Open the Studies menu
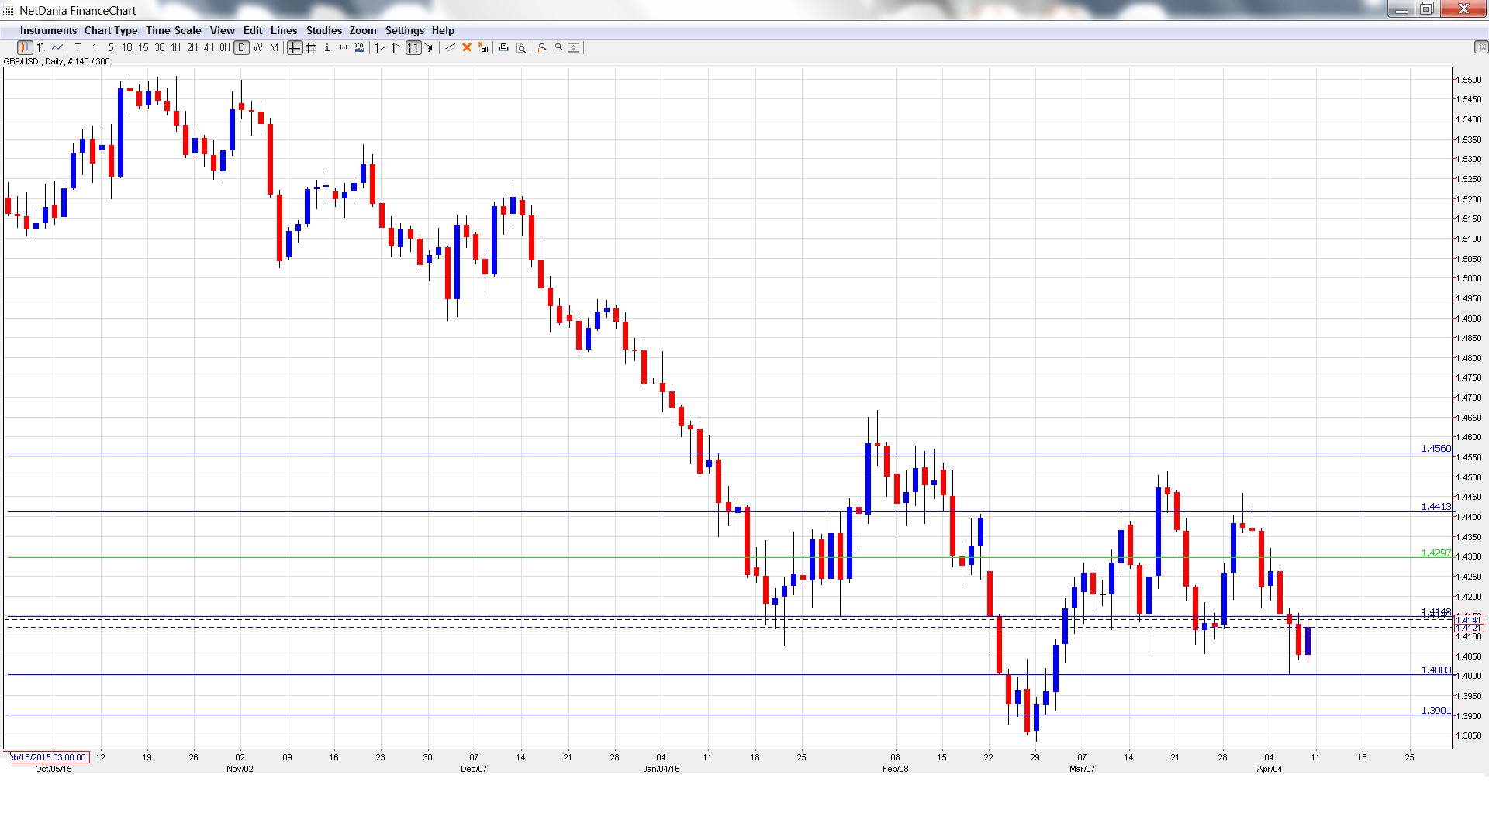1489x837 pixels. point(323,31)
